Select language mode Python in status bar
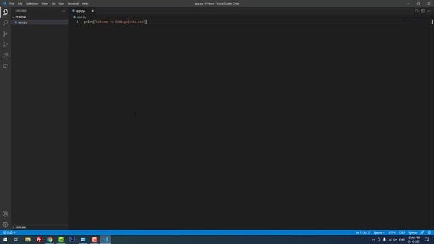 413,232
